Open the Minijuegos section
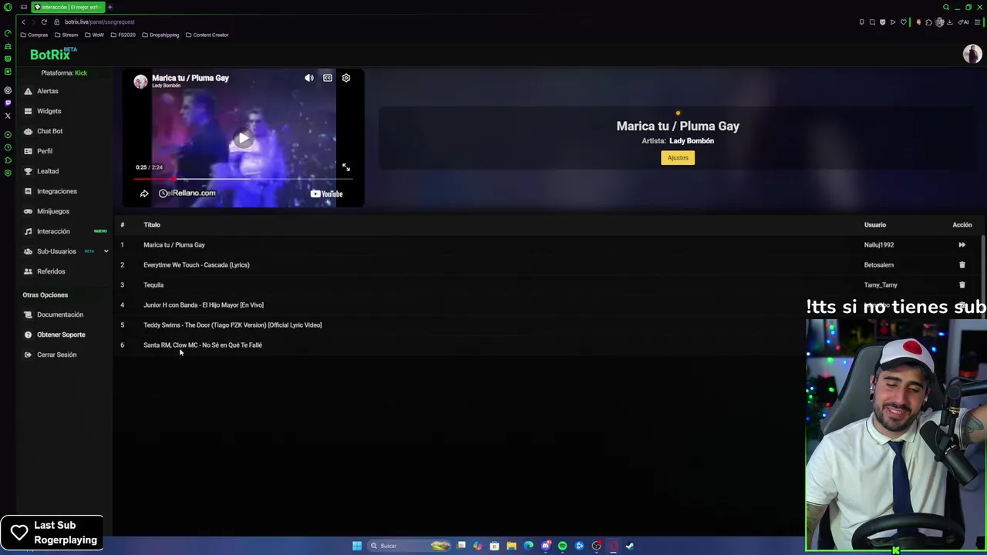Image resolution: width=987 pixels, height=555 pixels. click(53, 211)
